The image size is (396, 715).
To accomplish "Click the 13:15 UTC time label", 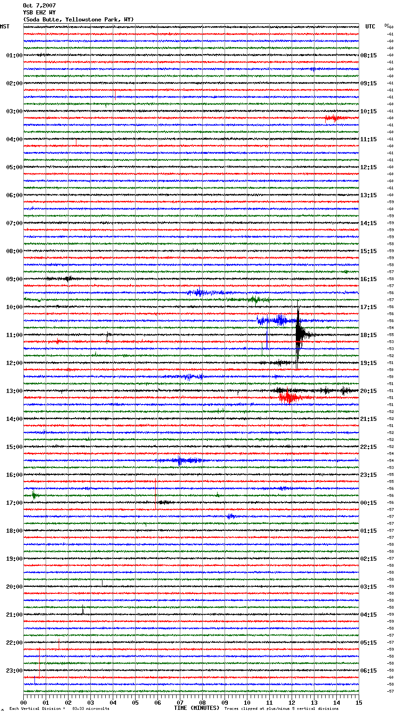I will click(x=369, y=195).
